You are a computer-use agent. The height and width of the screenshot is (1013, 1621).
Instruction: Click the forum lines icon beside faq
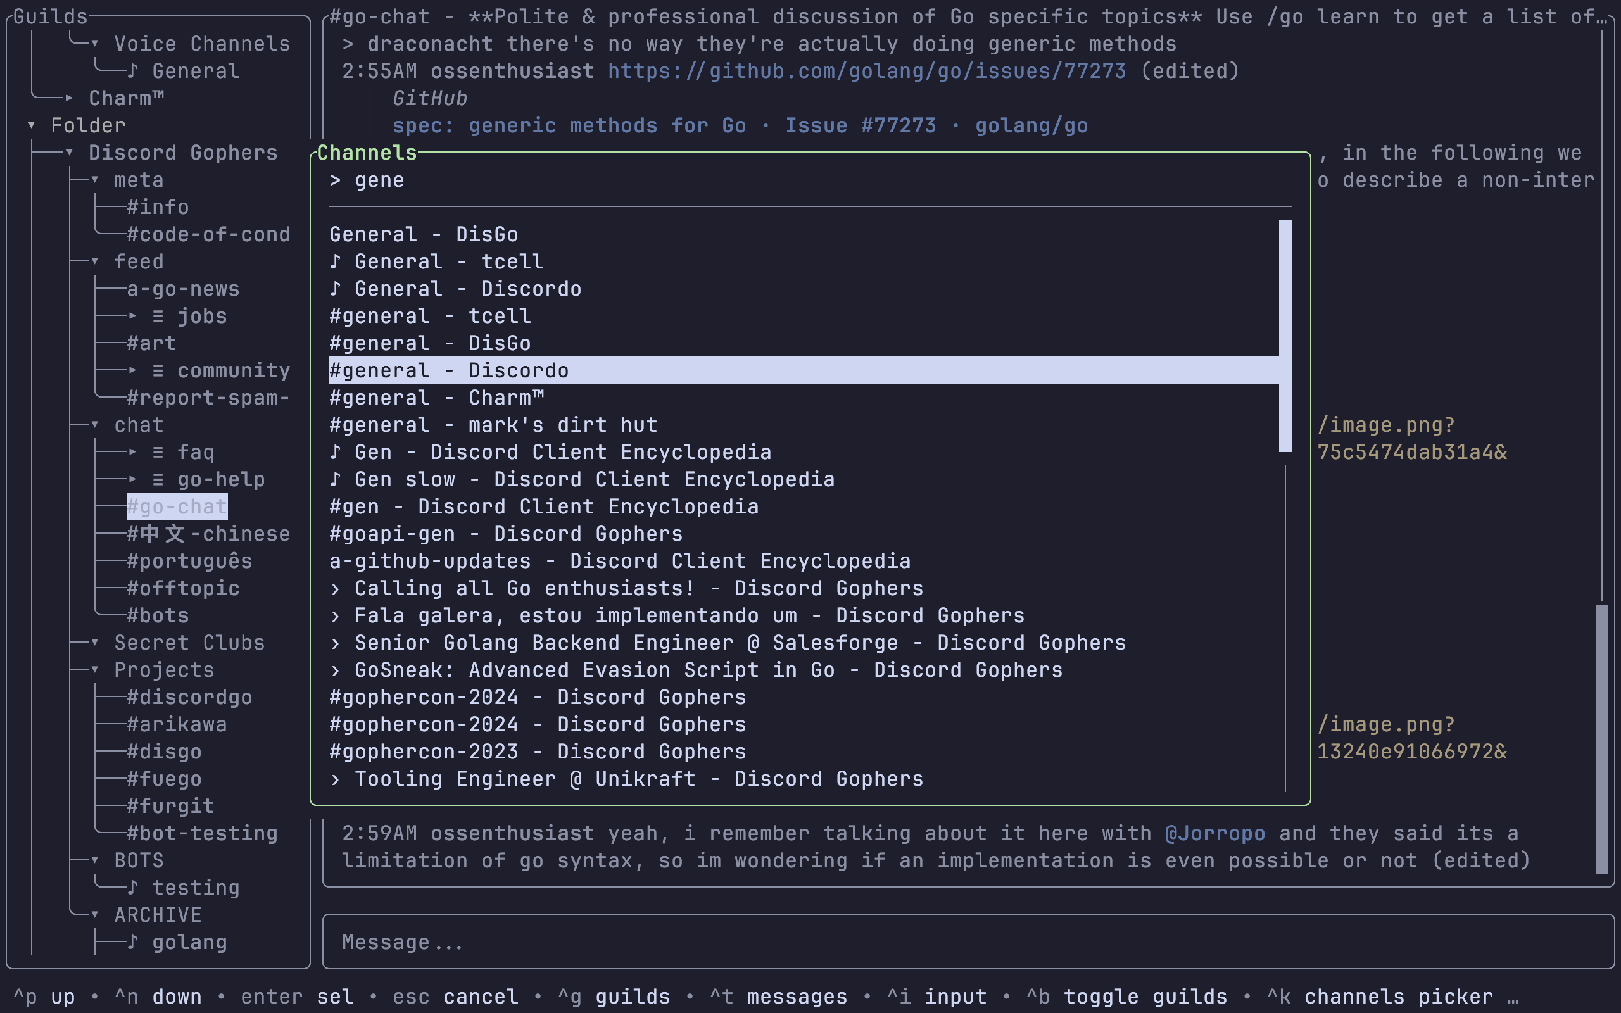pos(158,452)
